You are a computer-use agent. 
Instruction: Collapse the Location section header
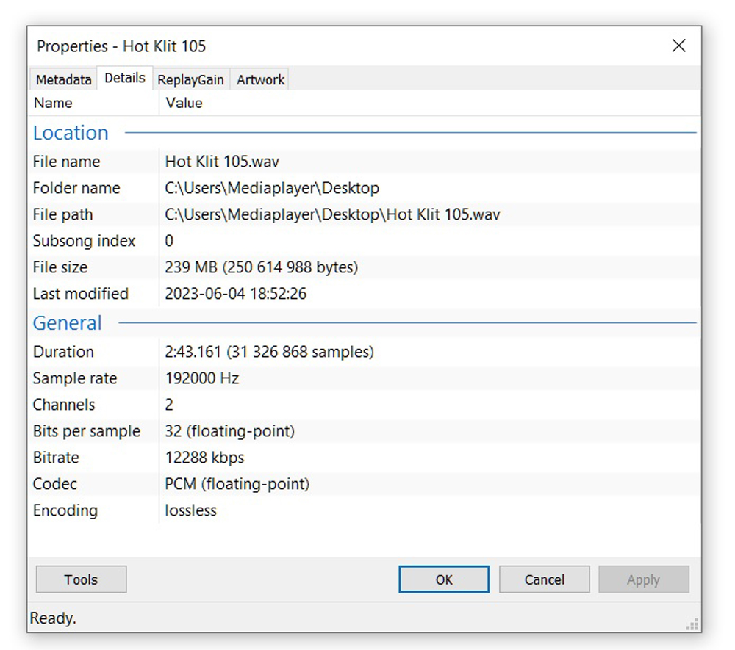click(71, 133)
